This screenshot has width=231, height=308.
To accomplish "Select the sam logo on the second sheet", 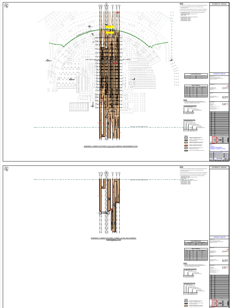I will tap(225, 267).
